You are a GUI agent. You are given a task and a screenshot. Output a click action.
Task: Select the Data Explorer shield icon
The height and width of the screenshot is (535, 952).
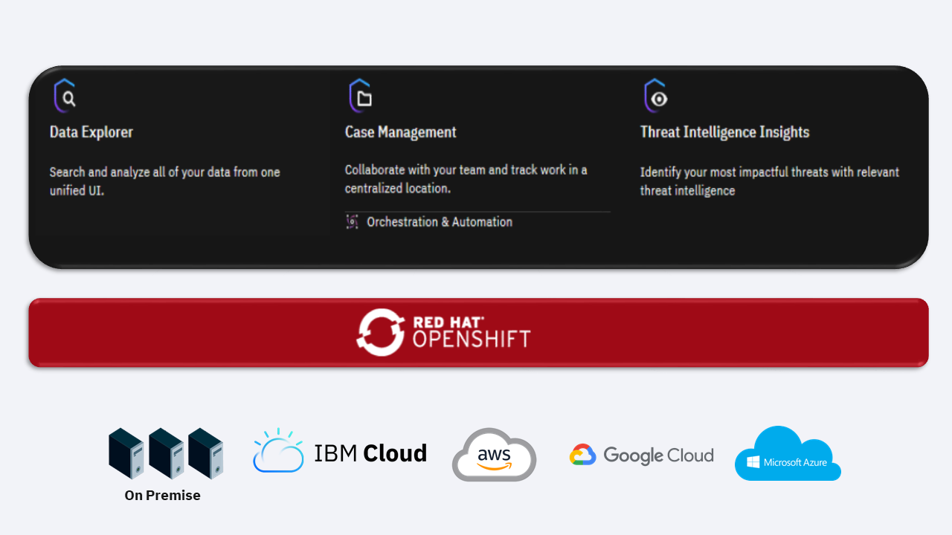64,95
